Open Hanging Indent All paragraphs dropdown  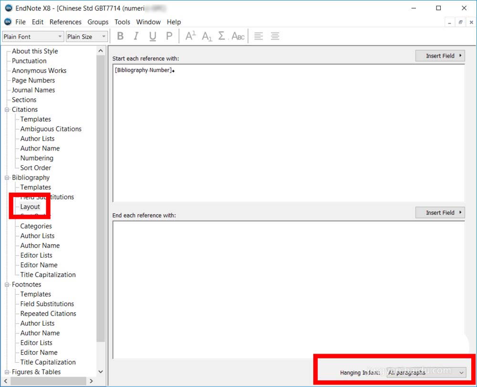click(426, 372)
